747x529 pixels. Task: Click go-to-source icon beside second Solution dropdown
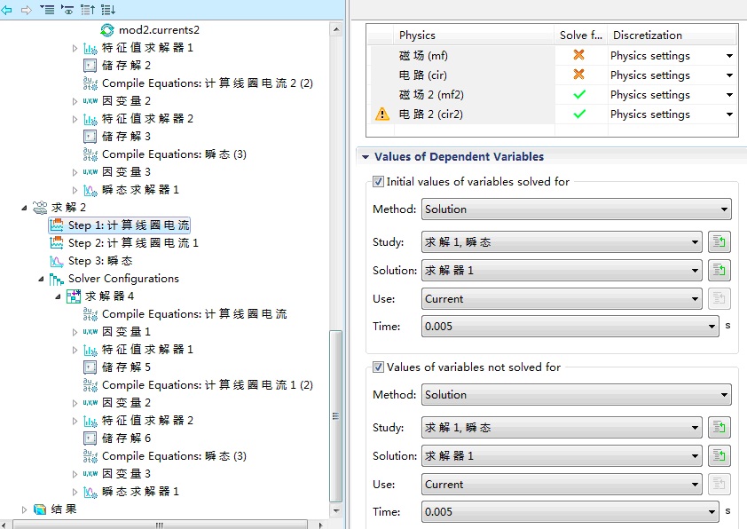719,456
